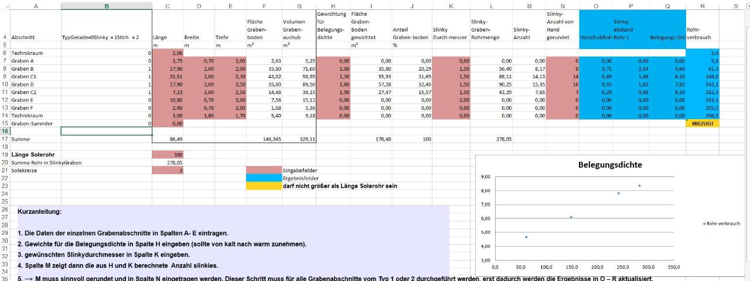
Task: Click the Rohr-verbrauch value 148,8
Action: pos(703,77)
